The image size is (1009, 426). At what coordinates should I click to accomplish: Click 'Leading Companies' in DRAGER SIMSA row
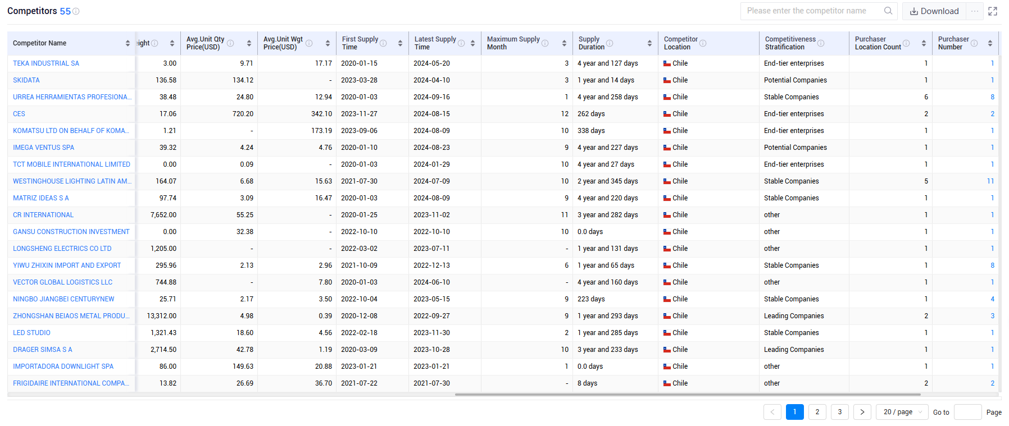794,350
